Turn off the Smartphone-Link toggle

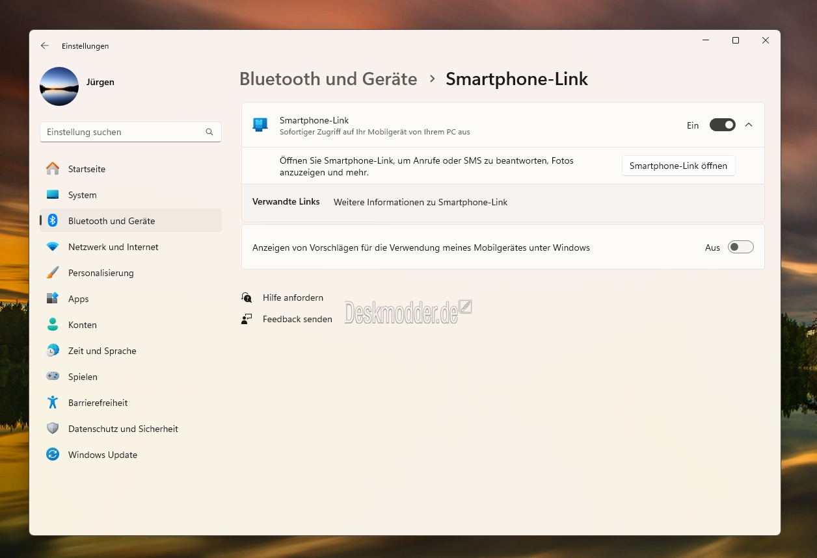tap(722, 125)
